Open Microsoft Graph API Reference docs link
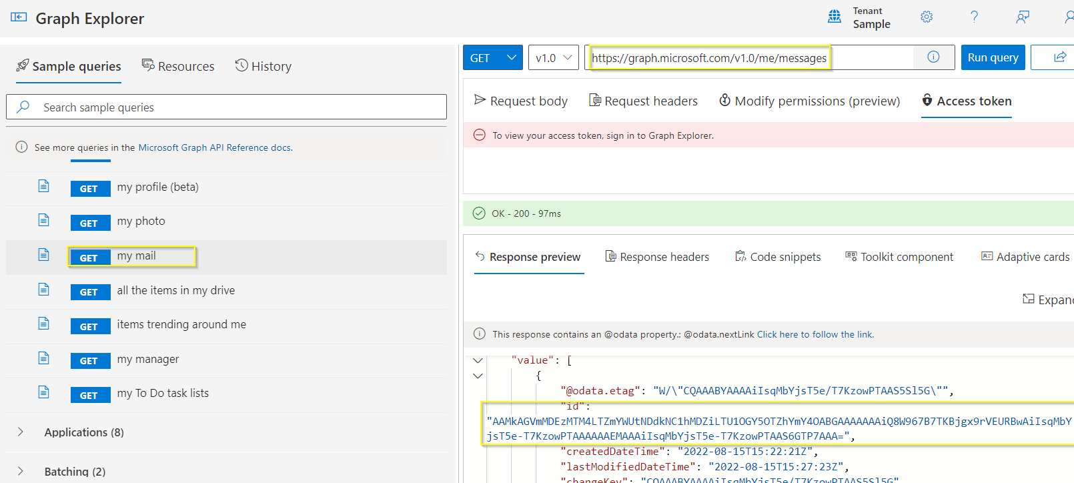This screenshot has width=1074, height=483. [x=214, y=147]
